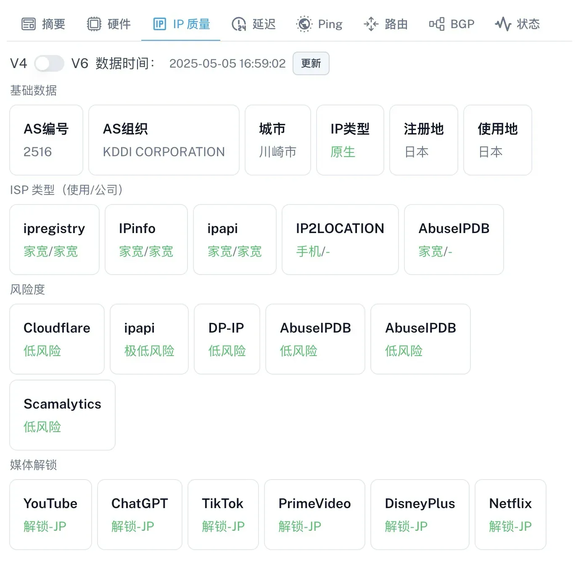Click the PrimeVideo 解锁-JP card
The height and width of the screenshot is (561, 581).
(x=315, y=514)
